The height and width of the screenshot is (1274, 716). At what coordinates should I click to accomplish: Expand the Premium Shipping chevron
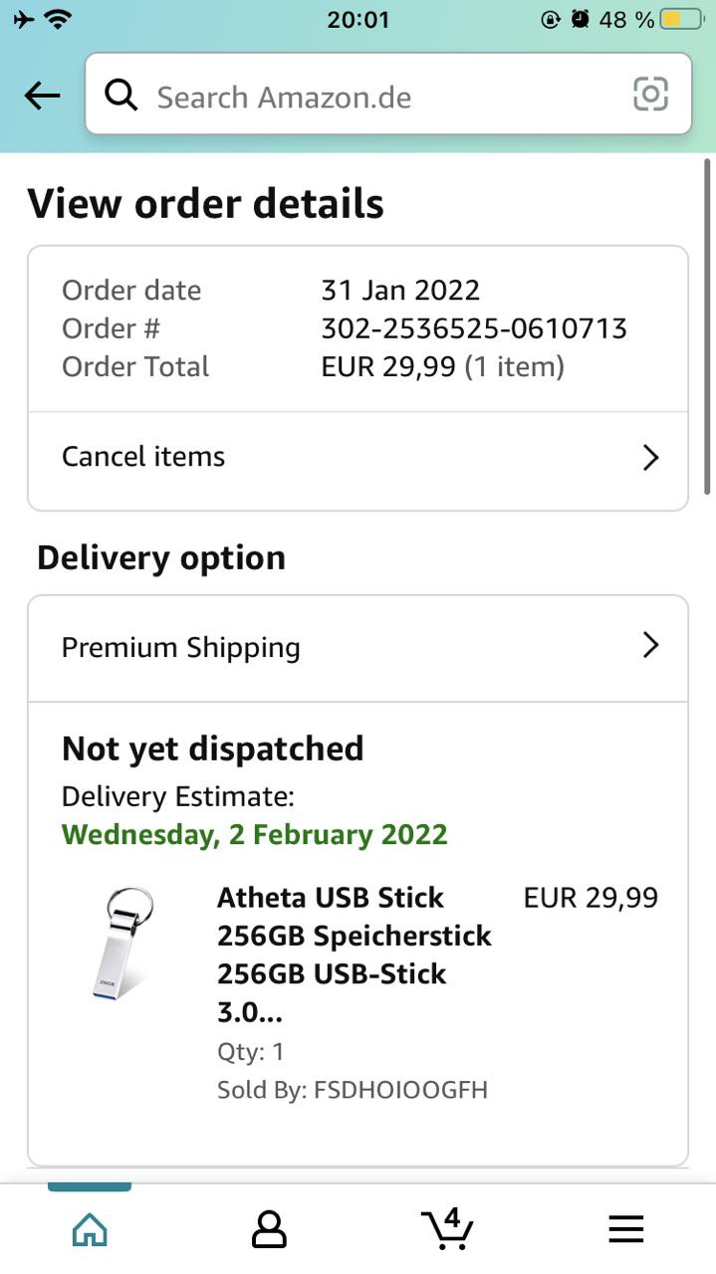650,646
